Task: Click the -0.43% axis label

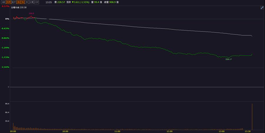Action: point(5,28)
